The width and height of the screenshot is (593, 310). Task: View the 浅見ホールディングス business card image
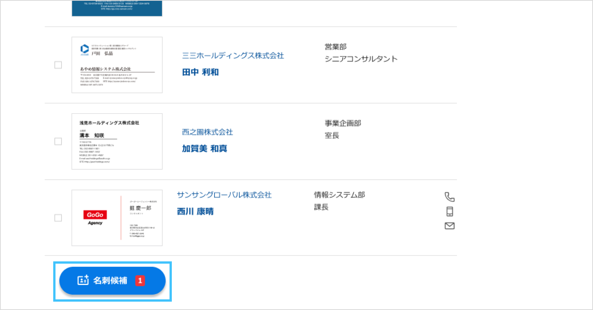tap(117, 141)
